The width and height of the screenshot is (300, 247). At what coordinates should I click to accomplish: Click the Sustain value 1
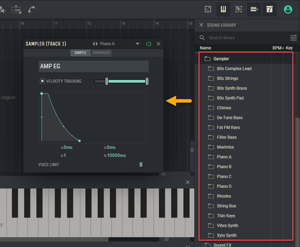65,156
